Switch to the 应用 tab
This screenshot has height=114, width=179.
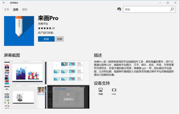pos(15,10)
